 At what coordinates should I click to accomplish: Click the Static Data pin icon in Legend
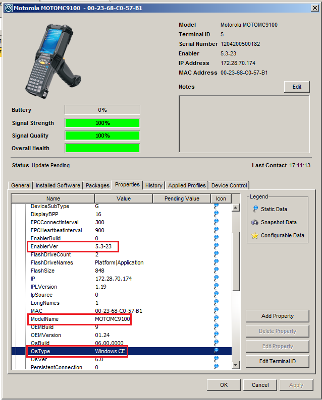[x=255, y=209]
